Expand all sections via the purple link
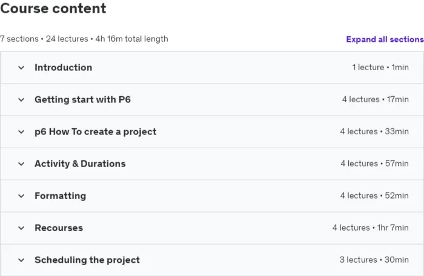Image resolution: width=424 pixels, height=276 pixels. click(385, 39)
